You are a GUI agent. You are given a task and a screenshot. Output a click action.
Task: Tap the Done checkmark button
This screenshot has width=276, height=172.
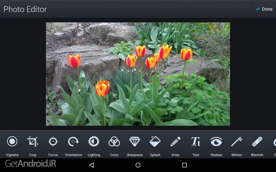264,9
